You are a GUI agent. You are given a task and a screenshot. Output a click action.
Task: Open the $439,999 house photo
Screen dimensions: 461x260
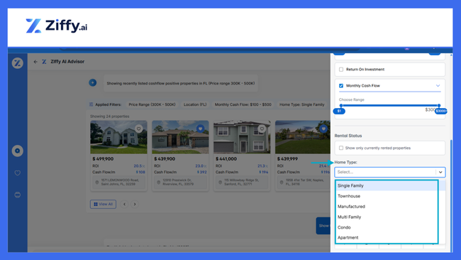click(303, 137)
